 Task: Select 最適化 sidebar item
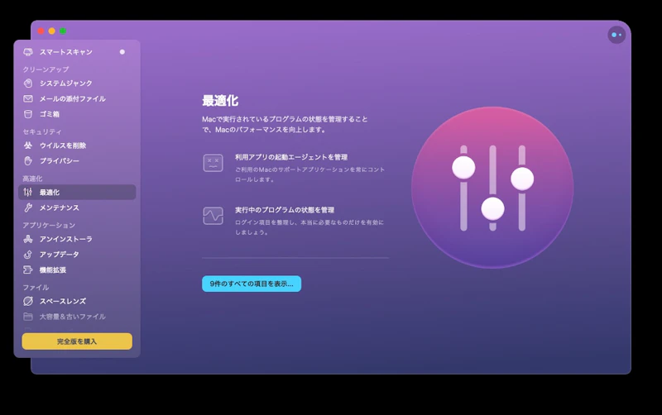(x=77, y=193)
